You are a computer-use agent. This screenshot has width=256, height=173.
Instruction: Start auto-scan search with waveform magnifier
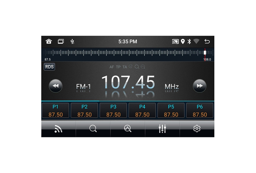coord(128,129)
